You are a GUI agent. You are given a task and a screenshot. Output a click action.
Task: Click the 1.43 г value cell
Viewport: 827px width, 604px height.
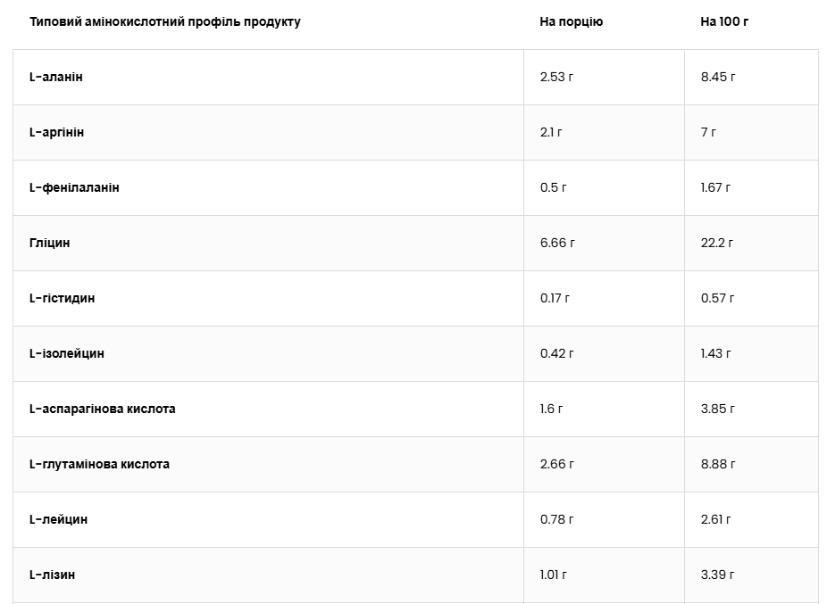point(715,353)
